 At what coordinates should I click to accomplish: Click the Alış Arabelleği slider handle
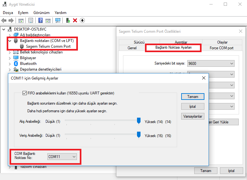pos(139,121)
